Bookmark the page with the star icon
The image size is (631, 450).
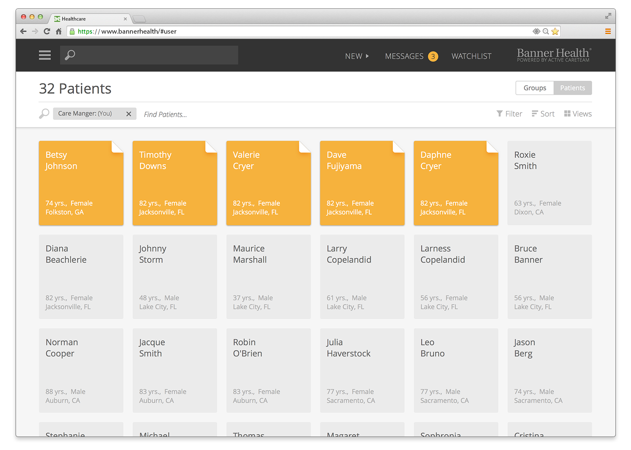pos(555,31)
